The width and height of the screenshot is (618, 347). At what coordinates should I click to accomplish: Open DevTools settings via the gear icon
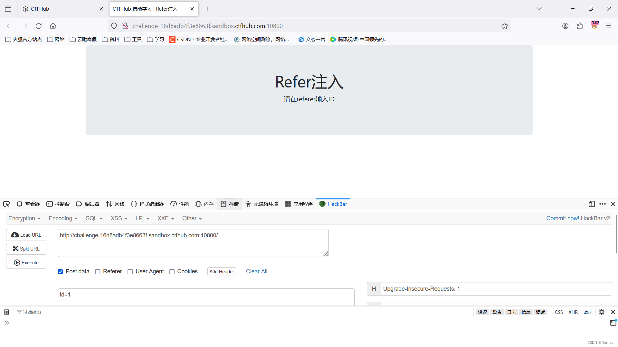coord(601,312)
